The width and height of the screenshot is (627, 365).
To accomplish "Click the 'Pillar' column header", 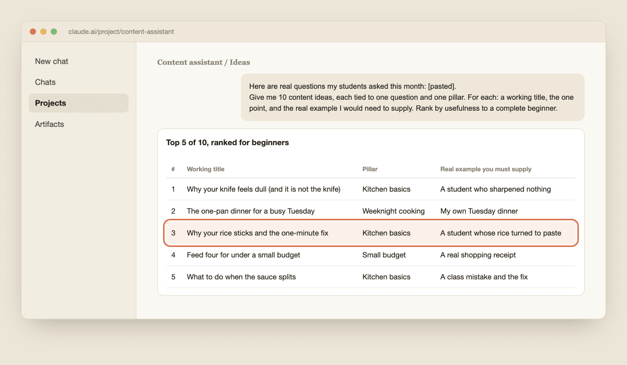I will [370, 169].
